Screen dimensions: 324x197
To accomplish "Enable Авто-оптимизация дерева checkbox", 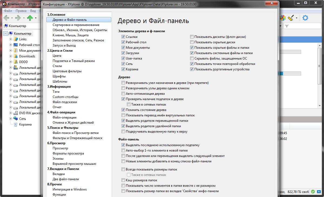I will tap(123, 94).
